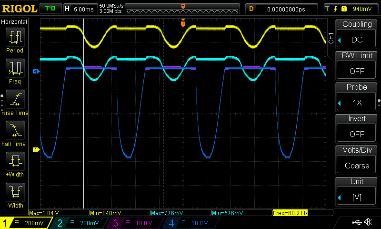This screenshot has width=381, height=229.
Task: Toggle the speaker sound icon
Action: click(x=368, y=222)
